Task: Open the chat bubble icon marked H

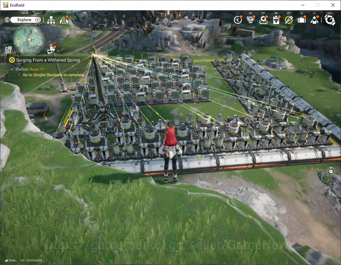Action: click(x=51, y=50)
